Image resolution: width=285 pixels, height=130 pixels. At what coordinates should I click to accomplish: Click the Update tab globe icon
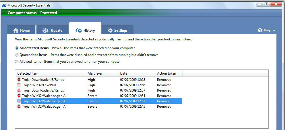coord(45,31)
